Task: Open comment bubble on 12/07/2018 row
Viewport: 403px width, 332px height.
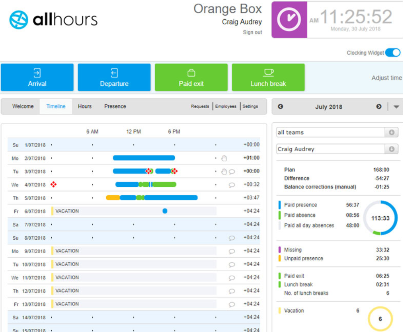Action: click(x=232, y=291)
